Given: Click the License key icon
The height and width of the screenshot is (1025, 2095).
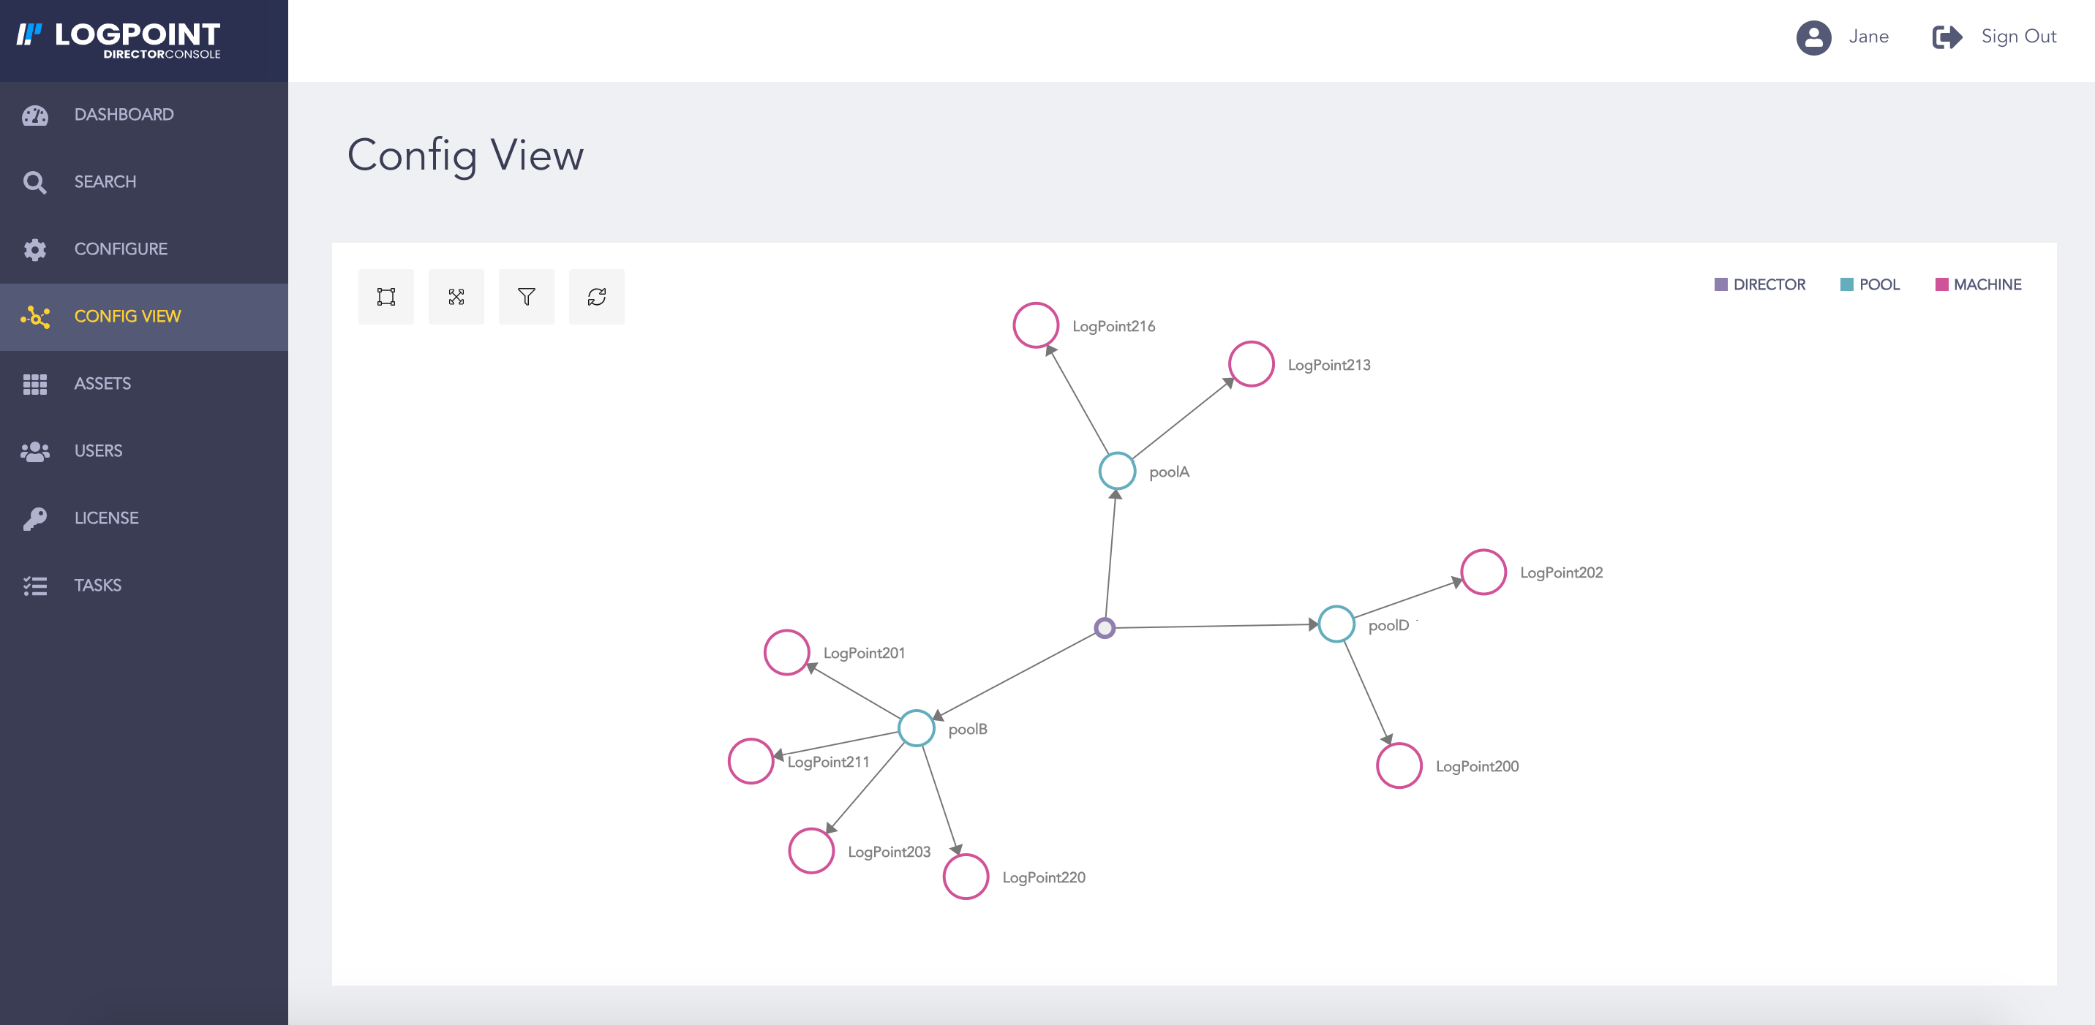Looking at the screenshot, I should 35,518.
